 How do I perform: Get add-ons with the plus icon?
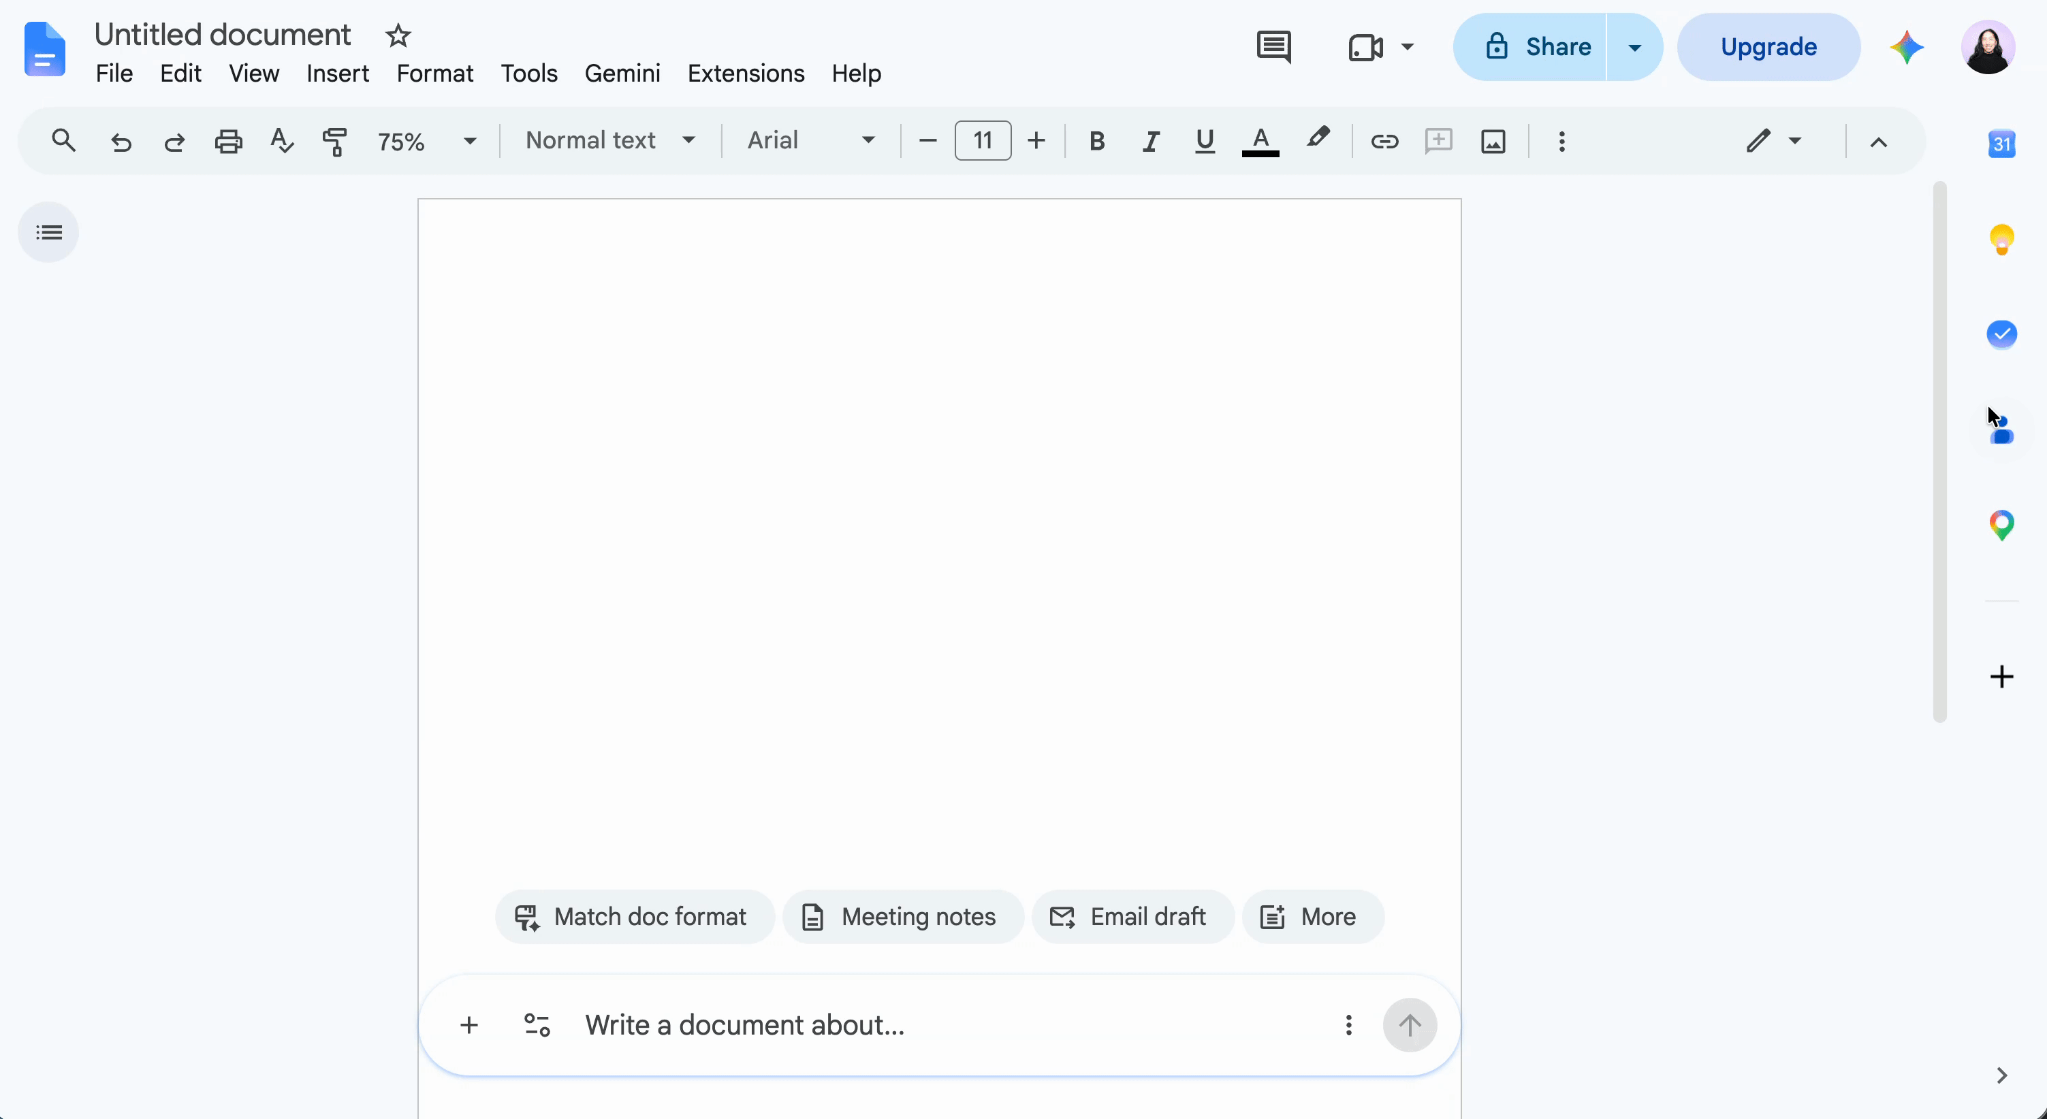click(2001, 677)
